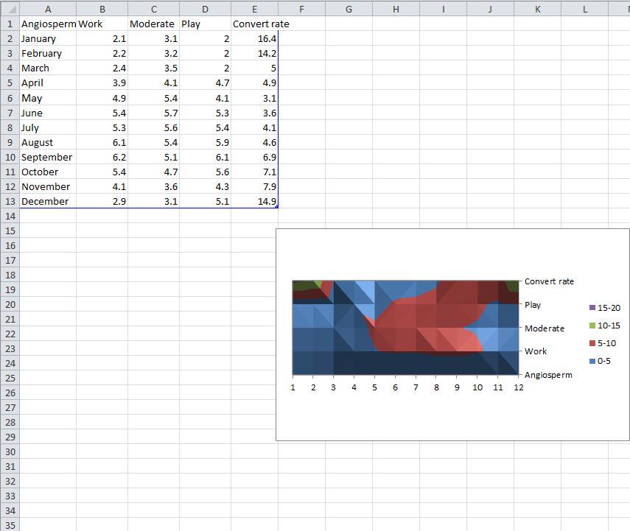Click the chart horizontal axis label 12

pos(519,387)
